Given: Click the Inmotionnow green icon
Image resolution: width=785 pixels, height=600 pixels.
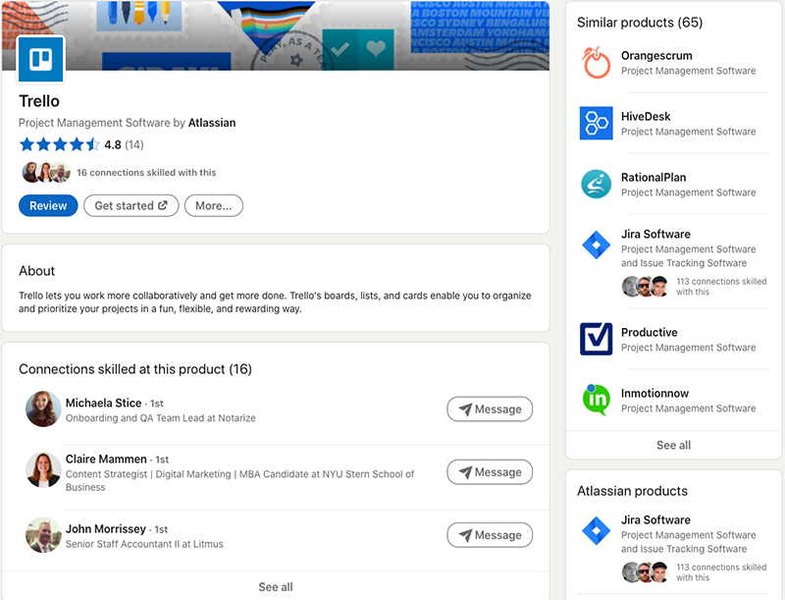Looking at the screenshot, I should pyautogui.click(x=596, y=401).
